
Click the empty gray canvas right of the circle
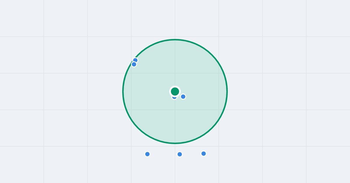click(x=286, y=92)
